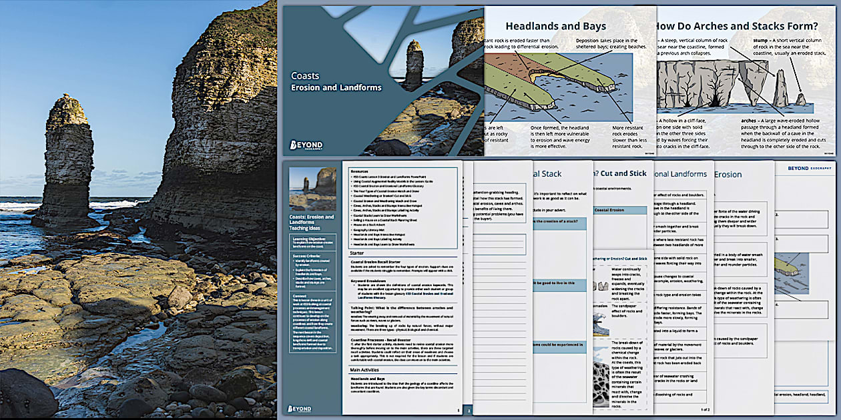The image size is (841, 420).
Task: Open the large sea stack photograph
Action: [138, 209]
